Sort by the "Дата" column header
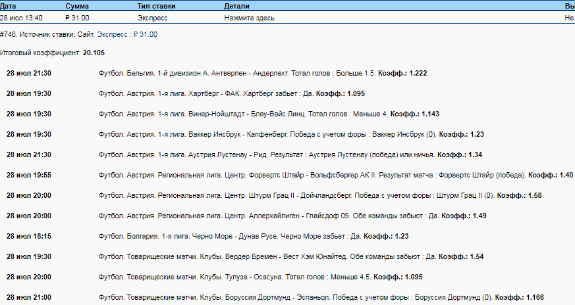The image size is (575, 305). point(9,5)
